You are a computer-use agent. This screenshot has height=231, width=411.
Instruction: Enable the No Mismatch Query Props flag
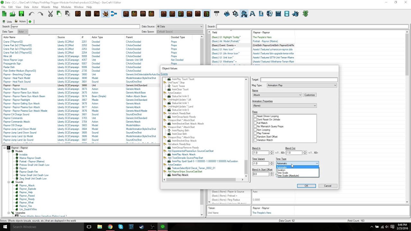coord(255,126)
